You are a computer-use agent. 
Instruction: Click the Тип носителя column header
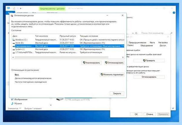click(x=41, y=36)
